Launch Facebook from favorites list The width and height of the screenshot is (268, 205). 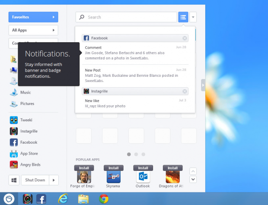(x=24, y=142)
